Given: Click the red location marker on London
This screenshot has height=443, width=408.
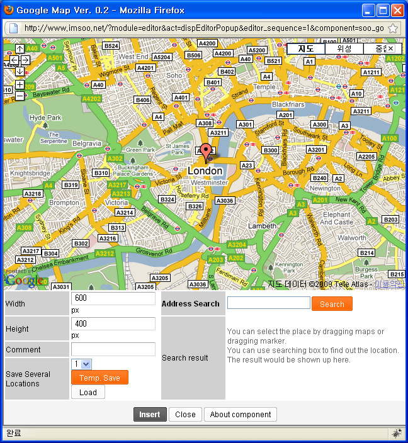Looking at the screenshot, I should (206, 153).
